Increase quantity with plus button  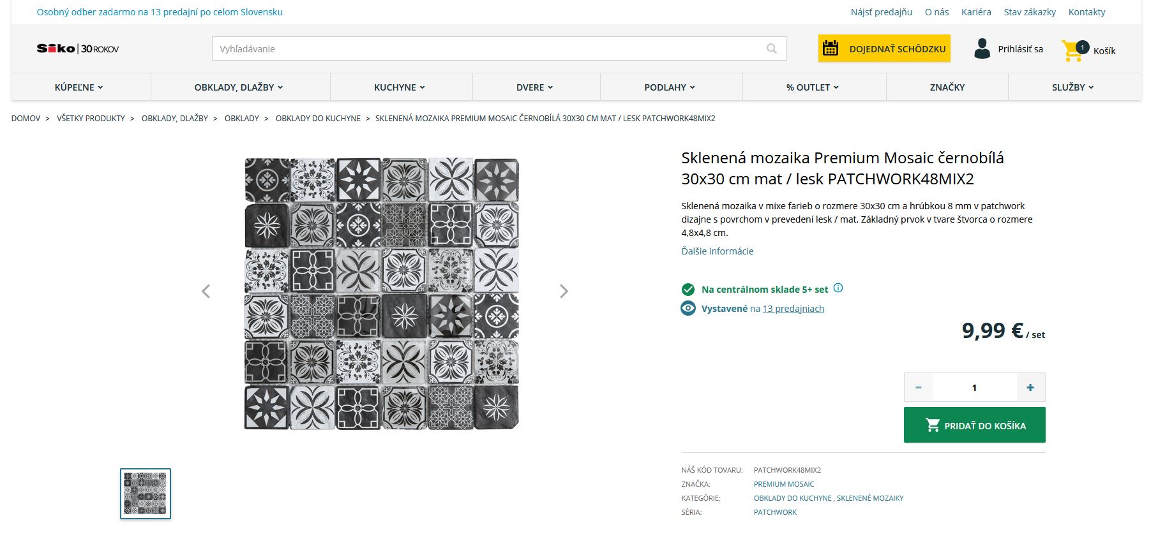[x=1030, y=388]
